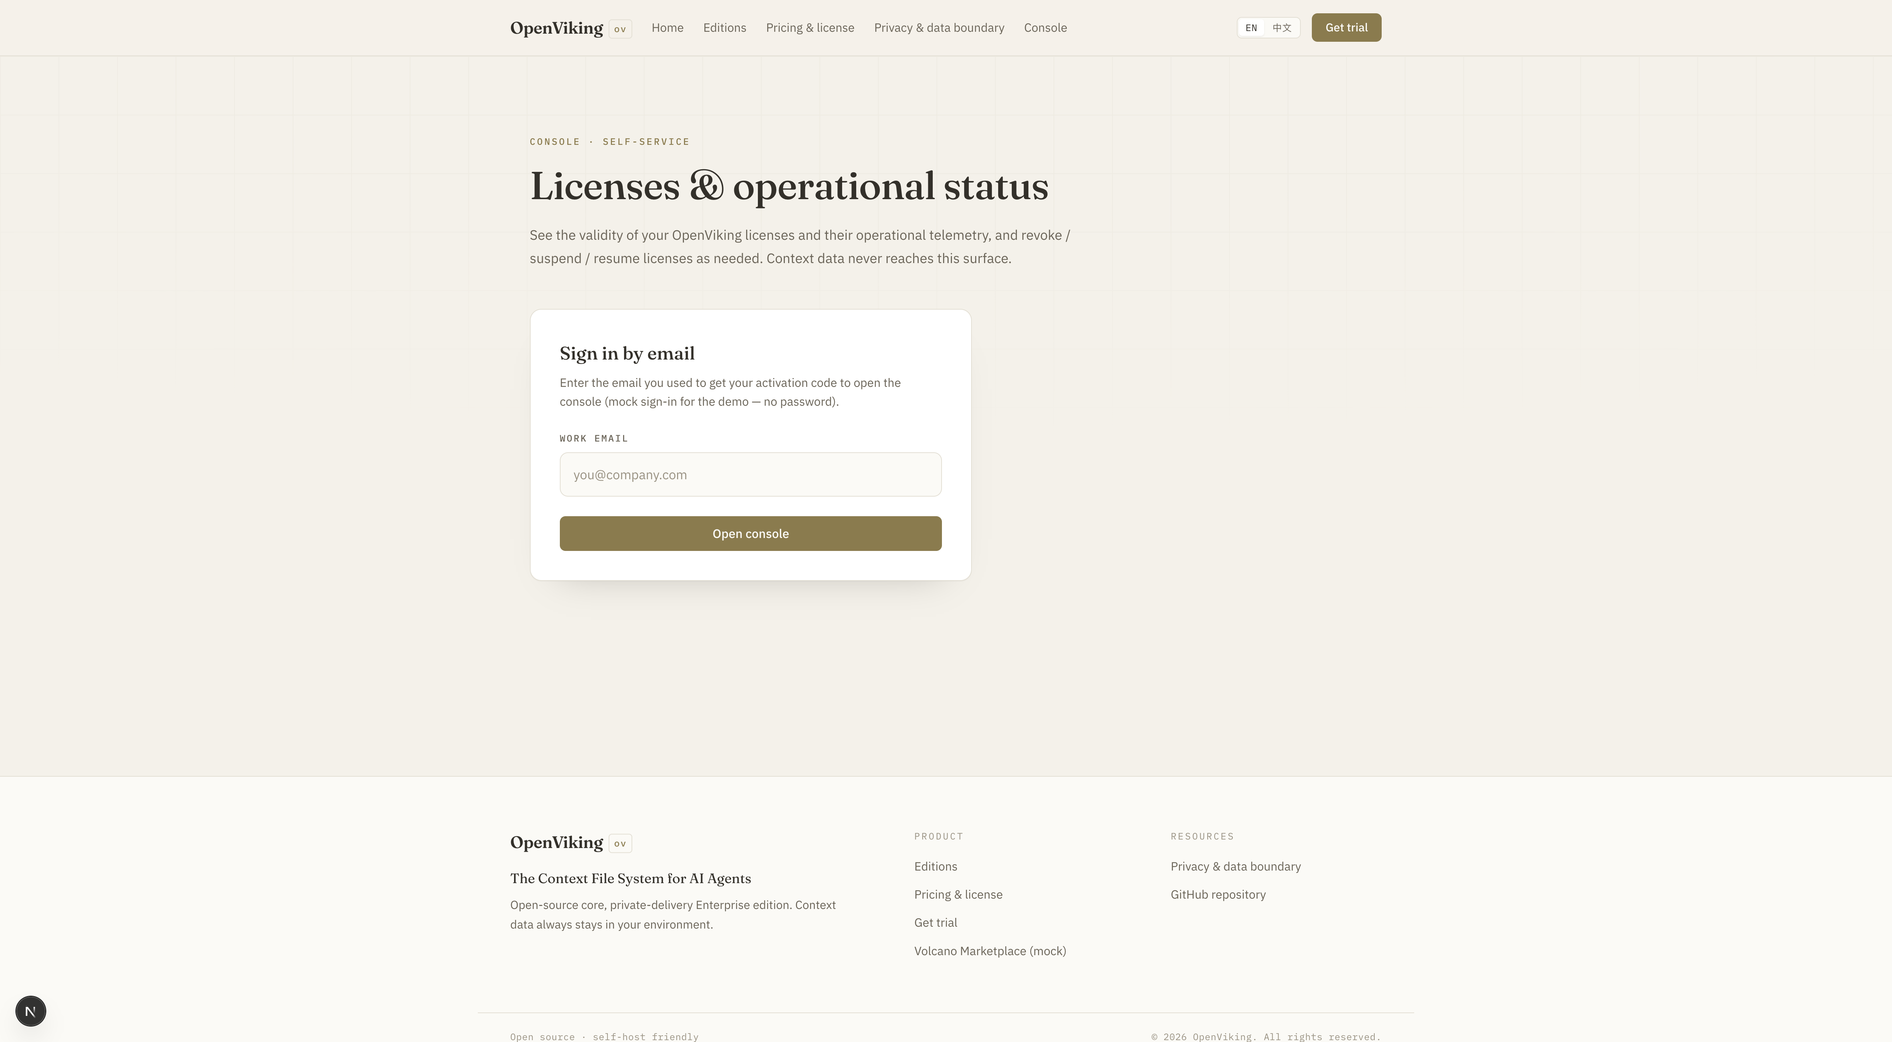Click the 'PRODUCT' footer column heading
The height and width of the screenshot is (1042, 1892).
(939, 837)
